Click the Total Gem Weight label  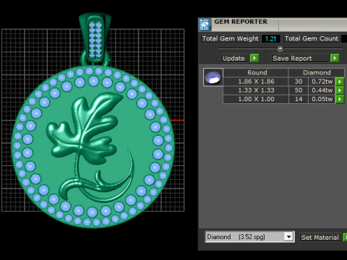pos(230,38)
